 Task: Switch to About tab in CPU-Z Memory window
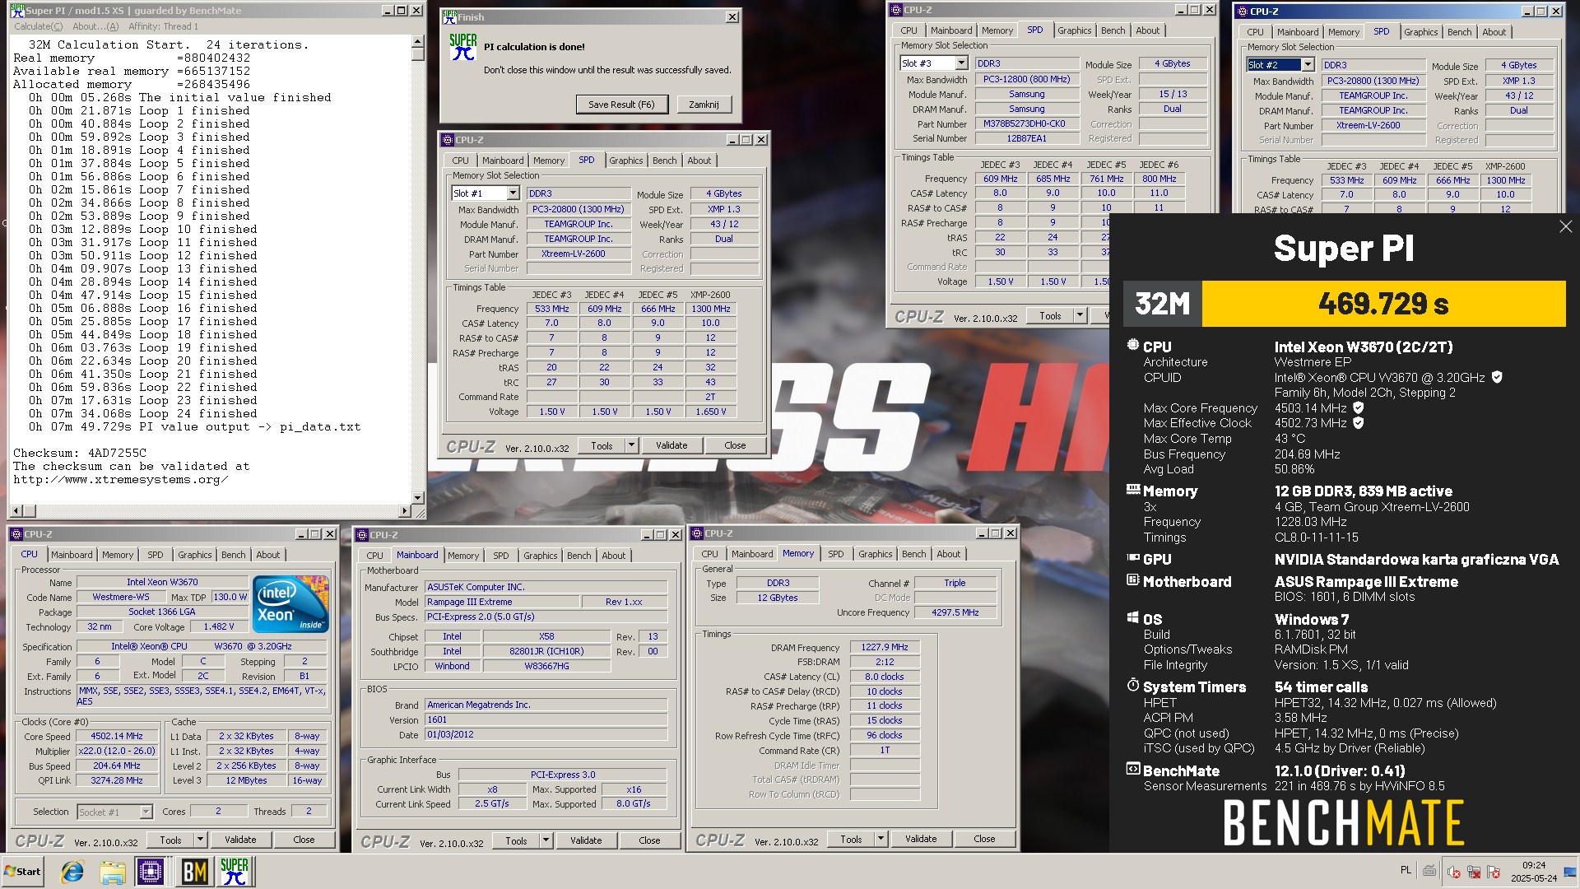(948, 554)
